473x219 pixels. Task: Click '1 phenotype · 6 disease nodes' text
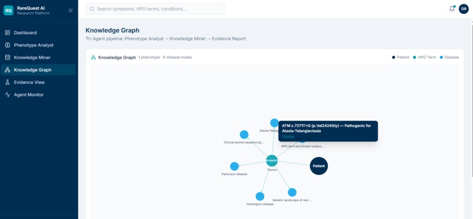(165, 57)
